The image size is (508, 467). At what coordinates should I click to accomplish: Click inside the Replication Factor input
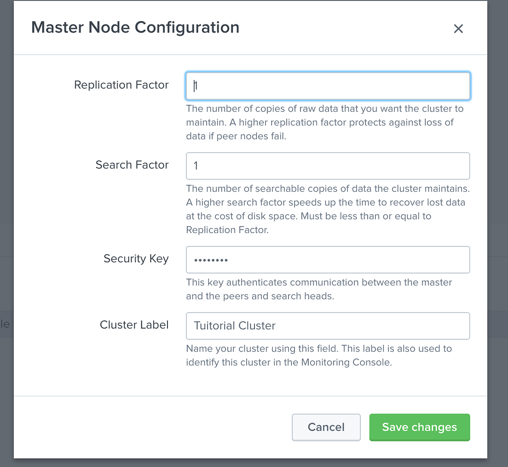pos(328,85)
